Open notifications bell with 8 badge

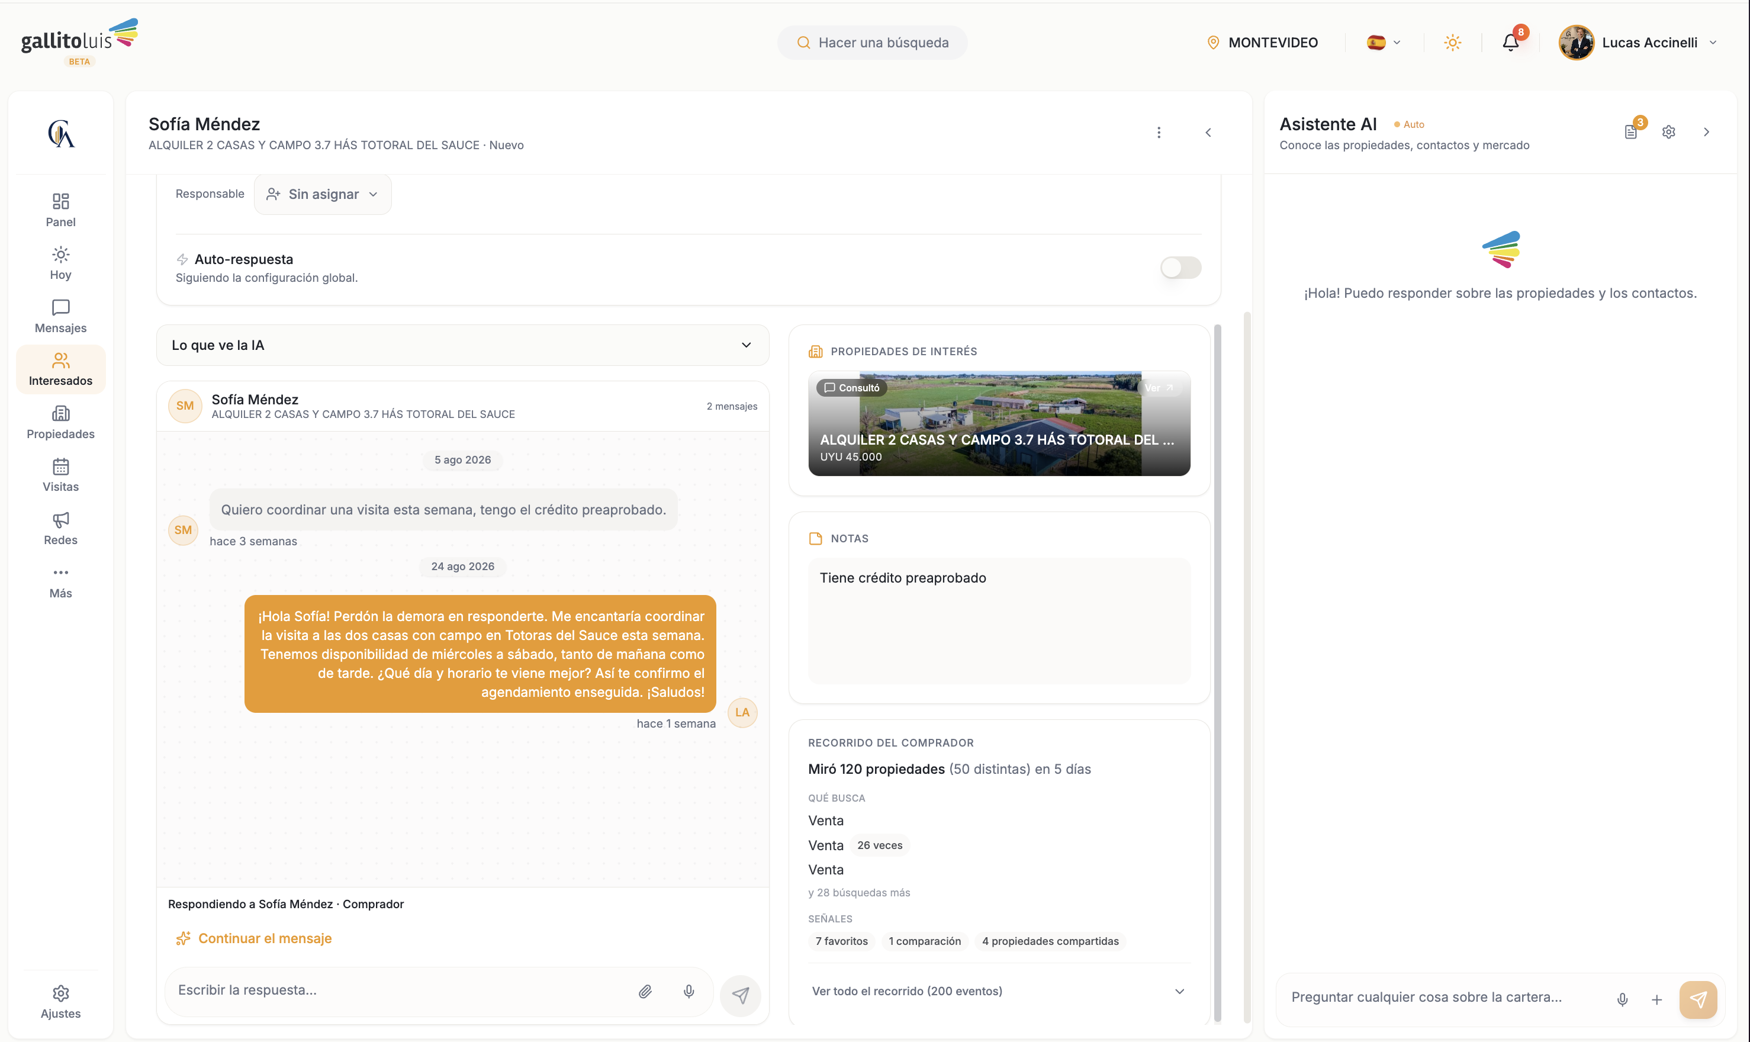coord(1511,42)
